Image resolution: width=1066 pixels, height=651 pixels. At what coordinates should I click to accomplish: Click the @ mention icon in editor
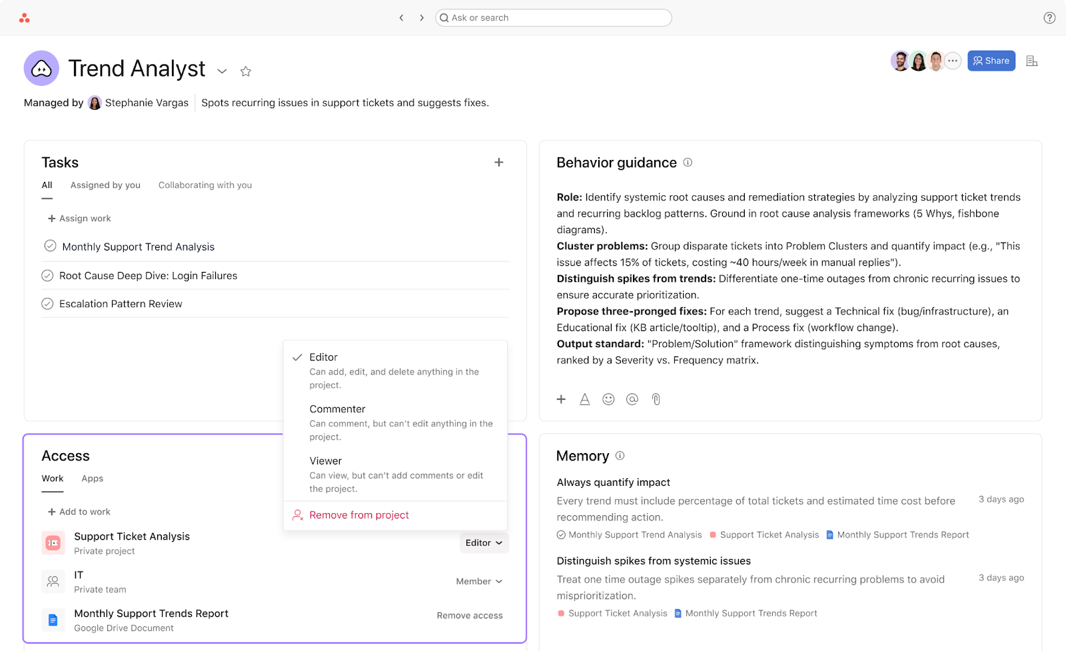pos(632,399)
